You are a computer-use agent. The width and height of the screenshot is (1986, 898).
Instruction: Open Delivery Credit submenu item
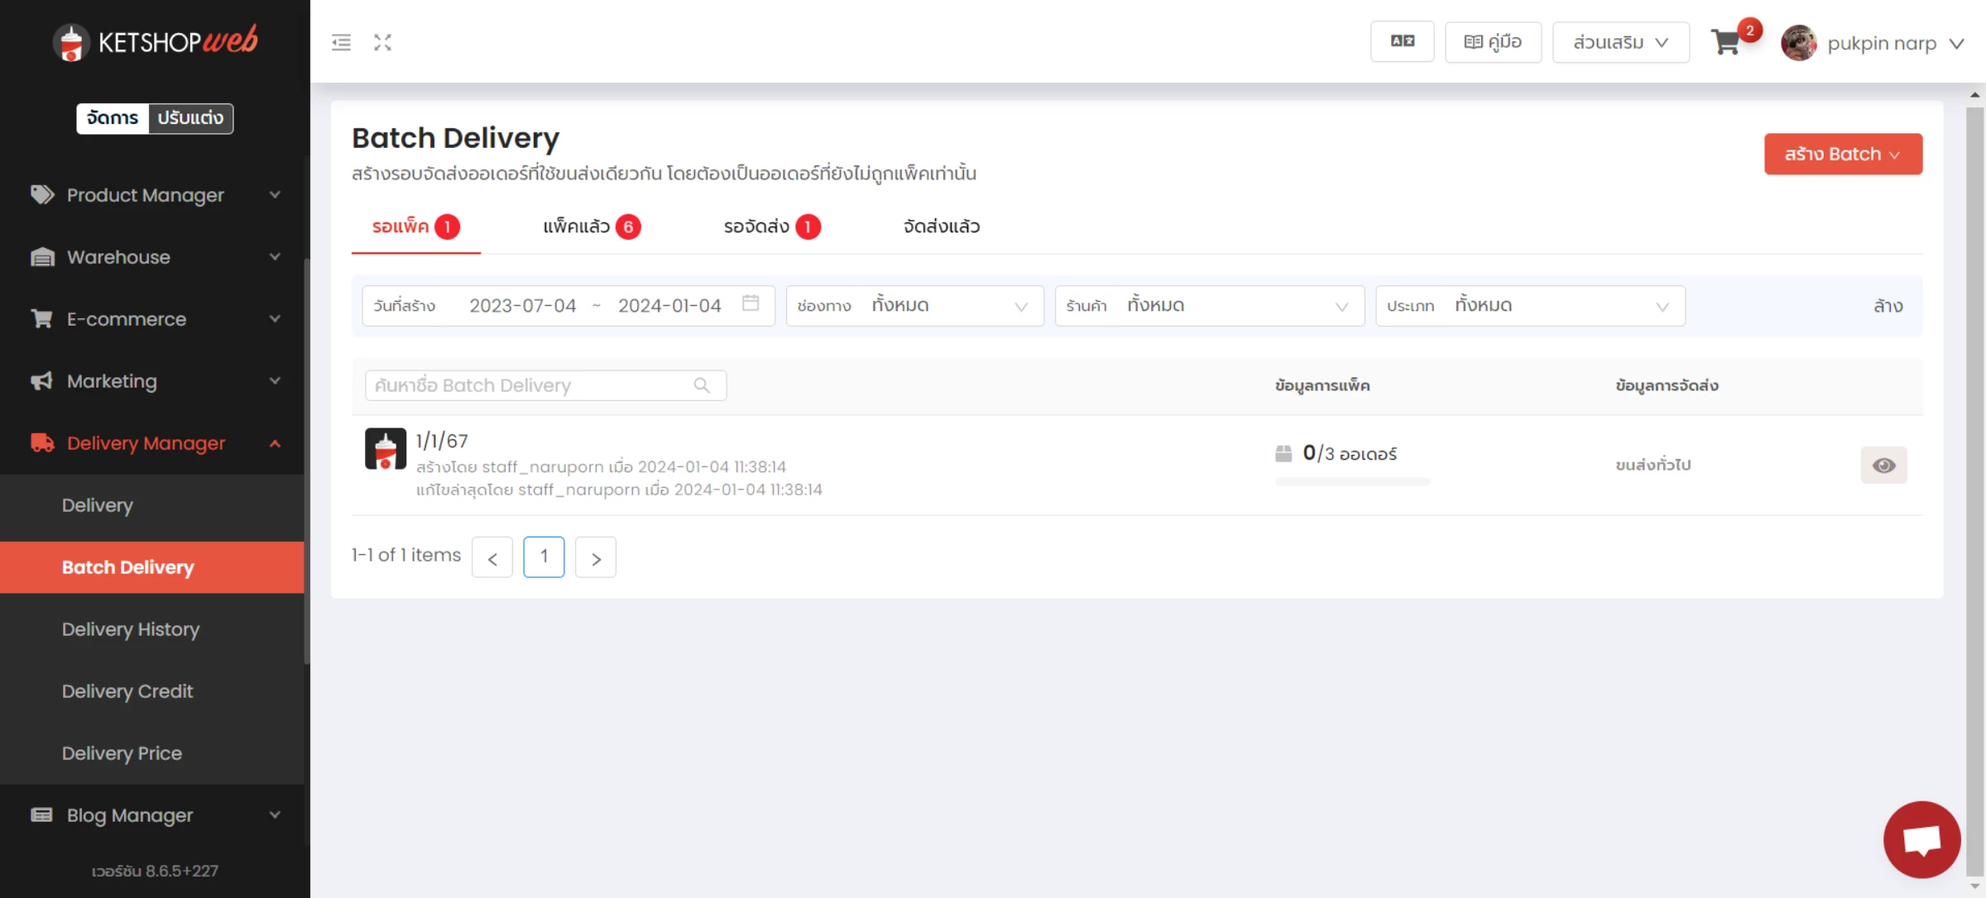point(152,690)
